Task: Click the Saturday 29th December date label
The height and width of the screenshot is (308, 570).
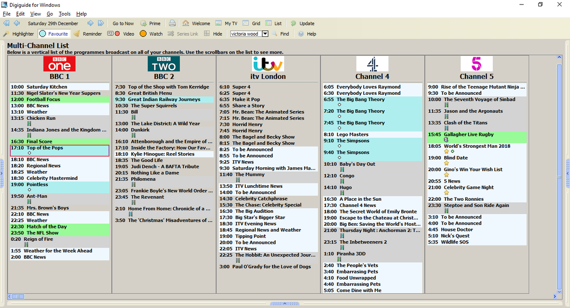Action: [53, 24]
